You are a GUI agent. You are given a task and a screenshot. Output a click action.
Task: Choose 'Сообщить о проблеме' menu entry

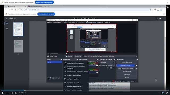(76, 79)
